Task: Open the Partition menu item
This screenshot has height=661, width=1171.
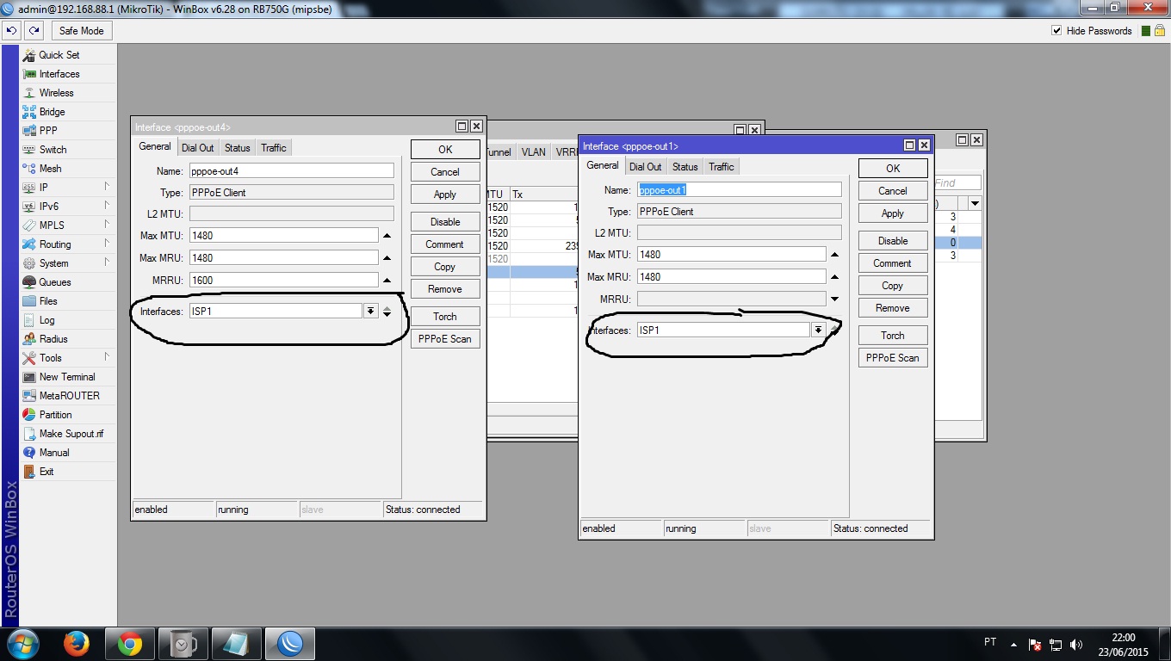Action: point(55,415)
